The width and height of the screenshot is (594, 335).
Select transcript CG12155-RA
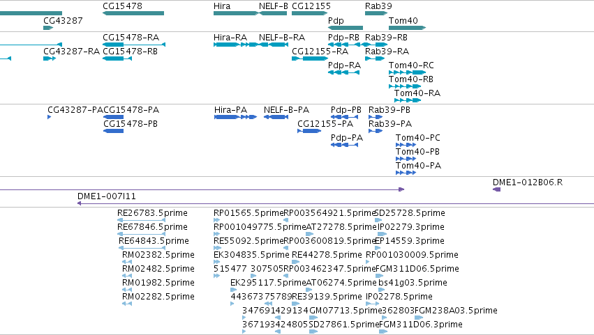(309, 59)
